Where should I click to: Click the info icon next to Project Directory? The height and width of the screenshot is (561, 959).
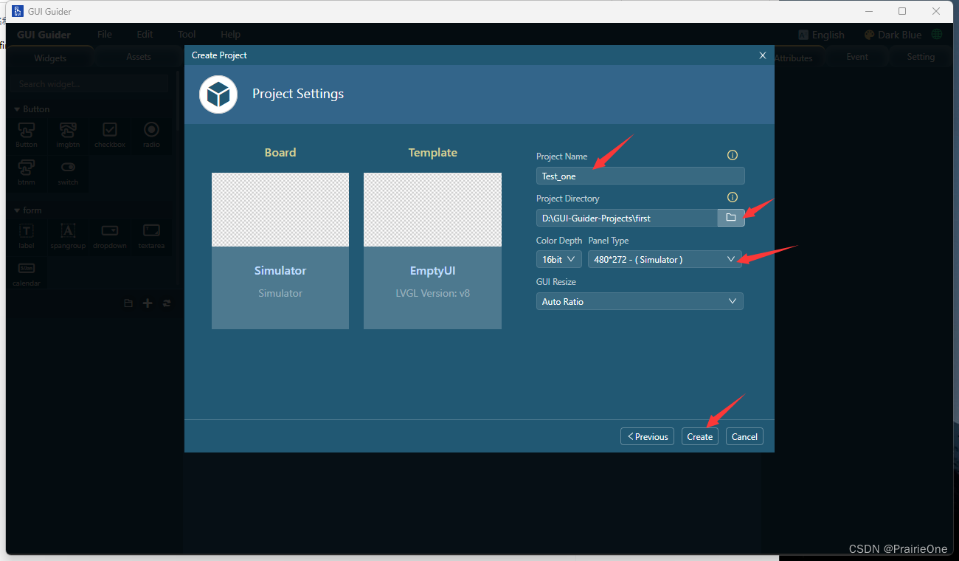coord(733,197)
